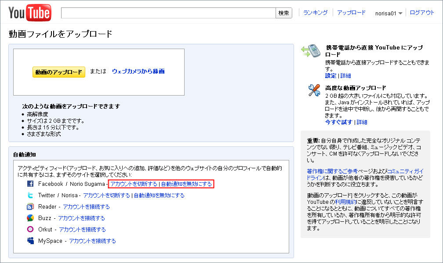This screenshot has height=263, width=443.
Task: Click 長さは 15 分以下です bullet
Action: coord(53,128)
